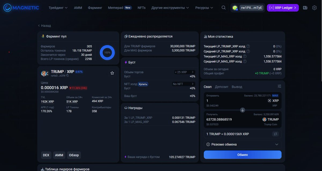Click the Обзор button
The image size is (322, 171).
pos(74,155)
